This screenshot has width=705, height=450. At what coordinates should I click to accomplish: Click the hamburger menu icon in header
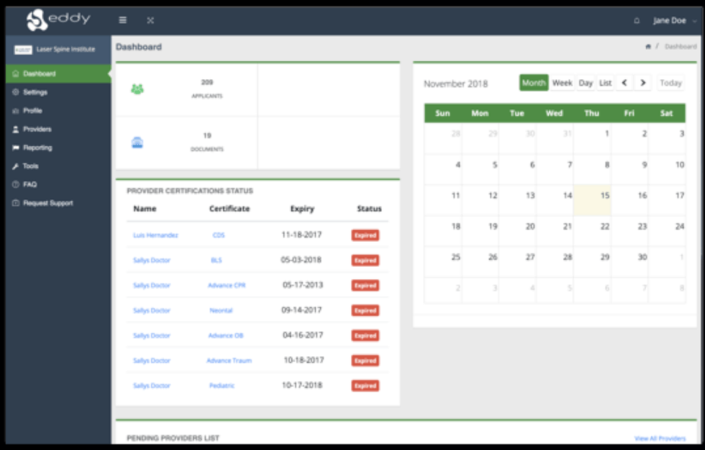123,21
